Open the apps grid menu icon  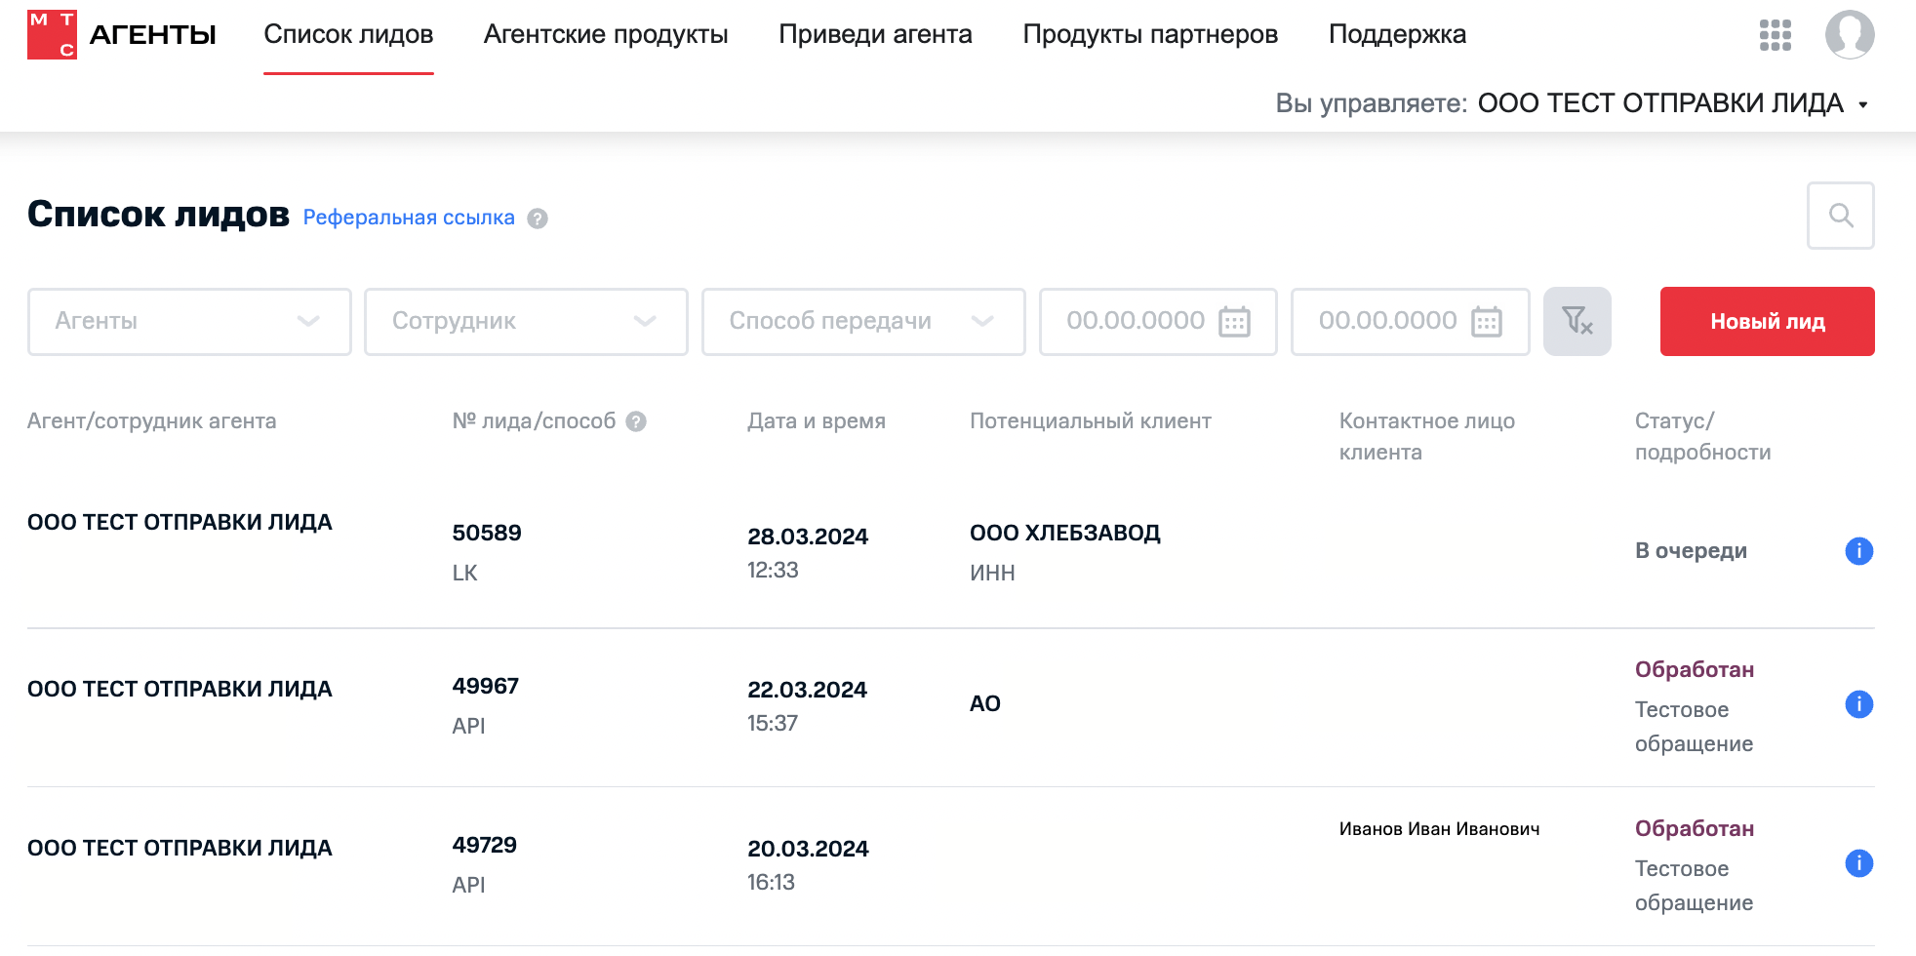[x=1776, y=35]
